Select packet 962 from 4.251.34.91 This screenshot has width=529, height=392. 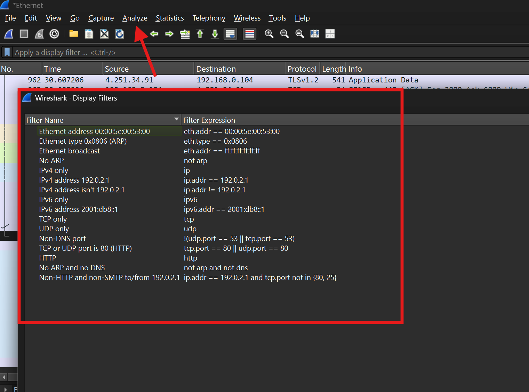click(264, 80)
